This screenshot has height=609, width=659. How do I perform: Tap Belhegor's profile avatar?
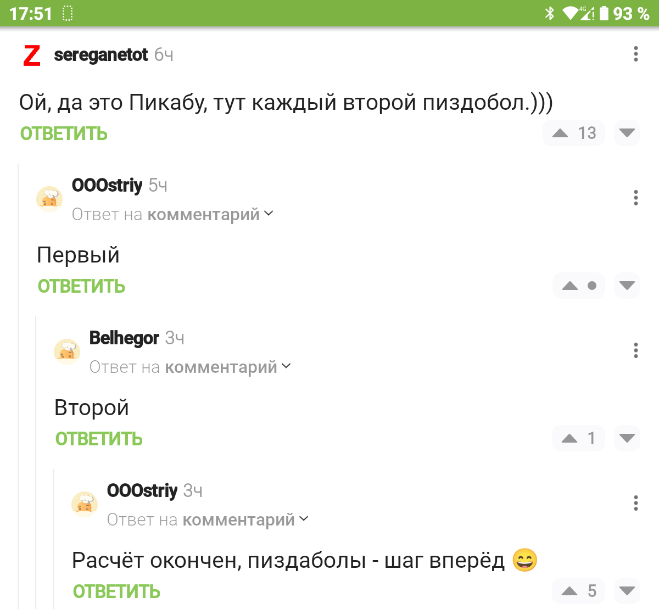click(x=67, y=351)
